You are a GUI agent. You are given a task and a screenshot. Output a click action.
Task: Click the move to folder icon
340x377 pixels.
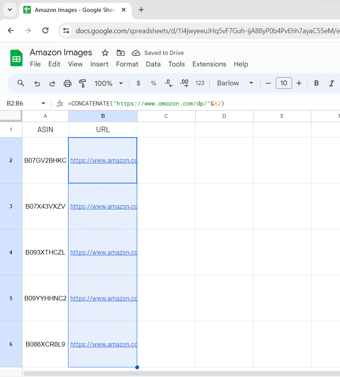[x=121, y=53]
